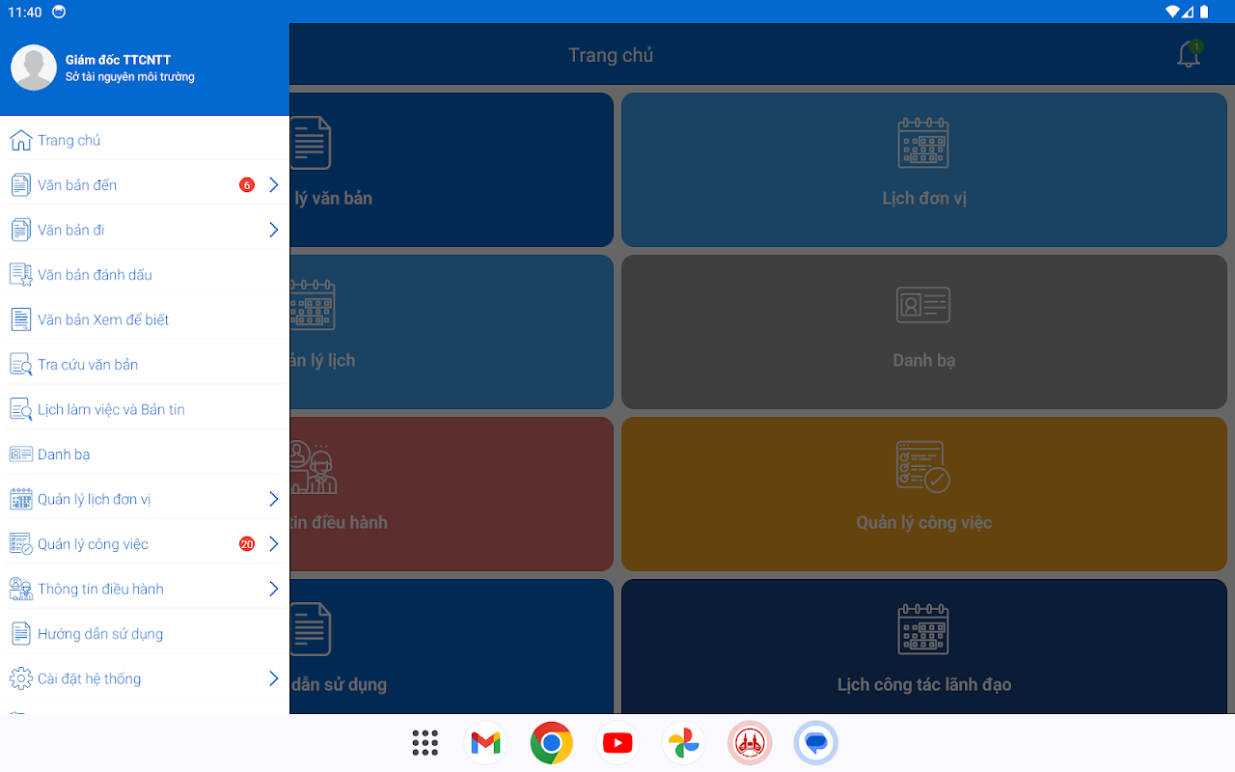Click the contact card icon on Danh bạ tile
The height and width of the screenshot is (772, 1235).
click(x=923, y=305)
